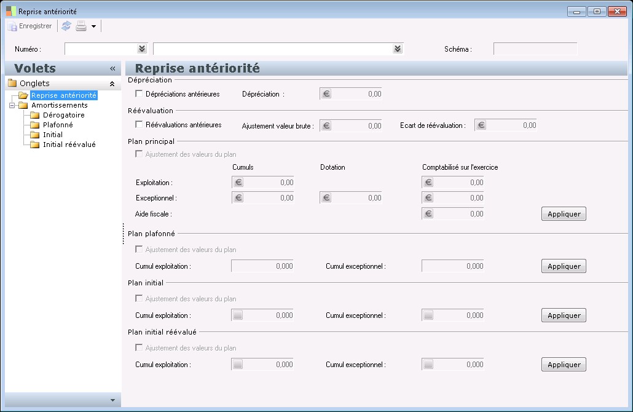The width and height of the screenshot is (633, 412).
Task: Click Appliquer button in Plan principal
Action: (564, 214)
